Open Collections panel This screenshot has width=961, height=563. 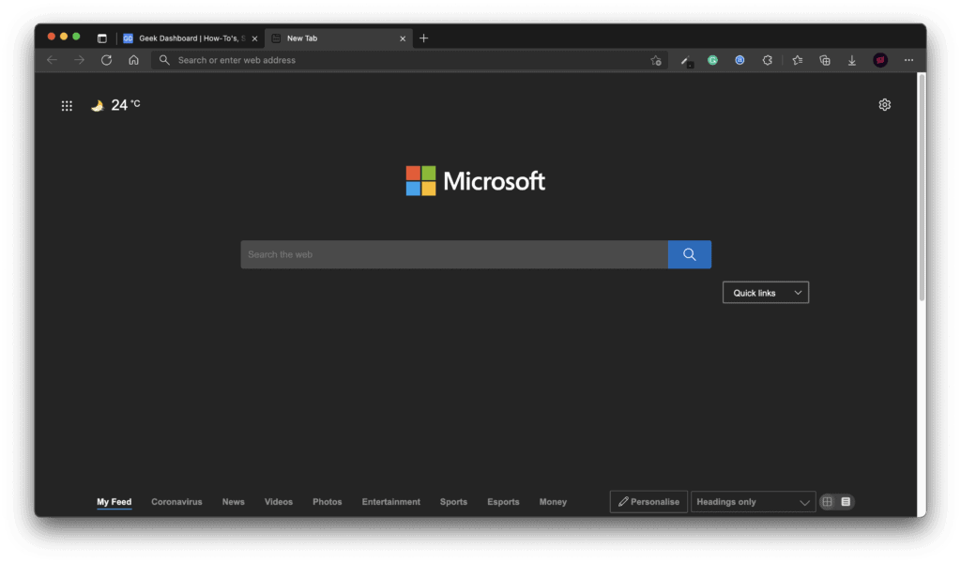[825, 60]
